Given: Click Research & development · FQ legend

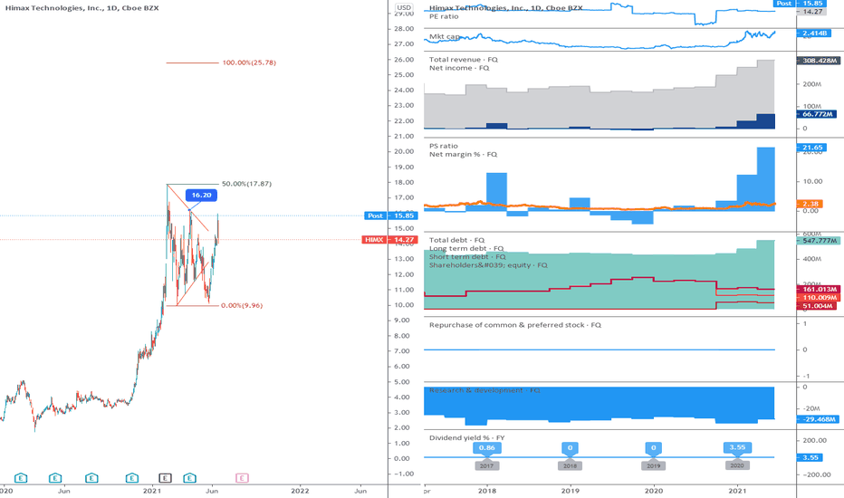Looking at the screenshot, I should pos(484,389).
